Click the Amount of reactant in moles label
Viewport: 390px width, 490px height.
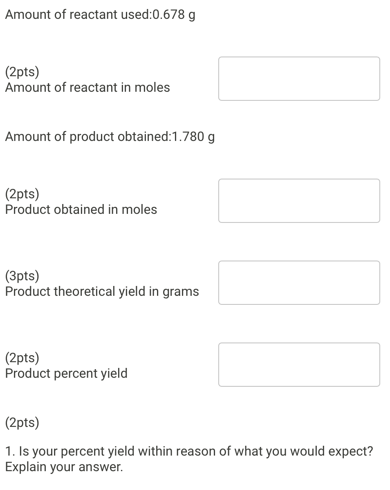(x=87, y=87)
